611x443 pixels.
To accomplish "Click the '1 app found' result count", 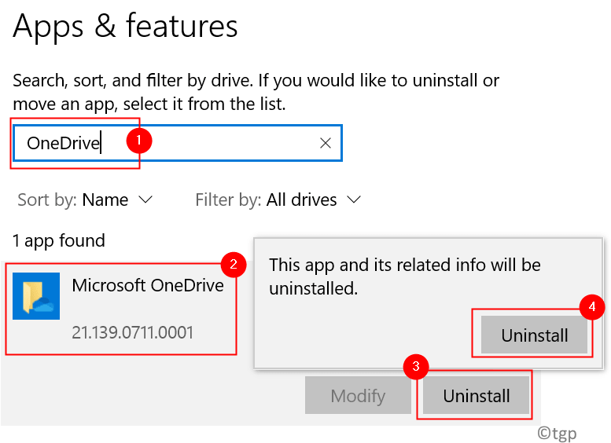I will (x=59, y=240).
